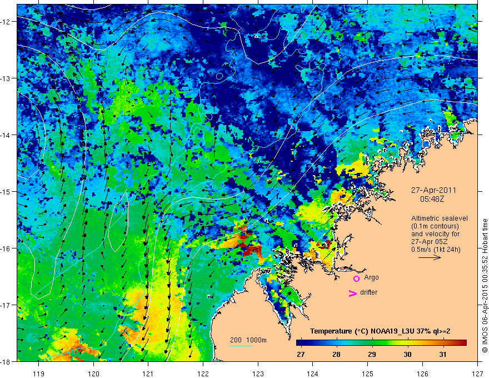Click longitude label 123
Viewport: 489px width, 378px height.
click(258, 374)
